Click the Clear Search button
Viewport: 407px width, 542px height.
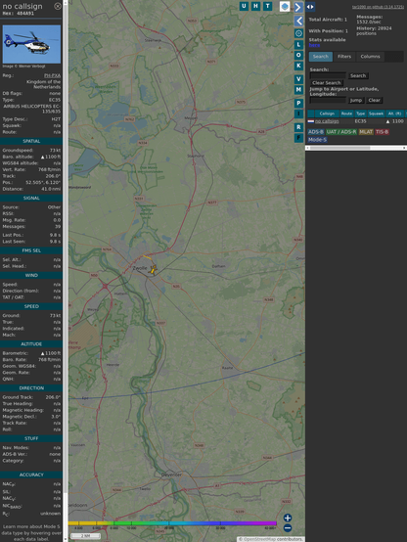(327, 83)
